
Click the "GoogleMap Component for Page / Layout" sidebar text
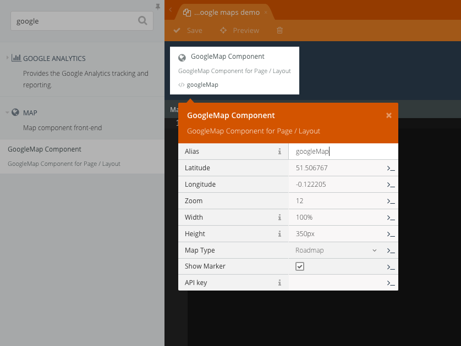click(x=64, y=164)
